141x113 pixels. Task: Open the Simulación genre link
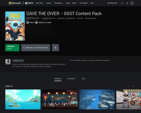[91, 18]
